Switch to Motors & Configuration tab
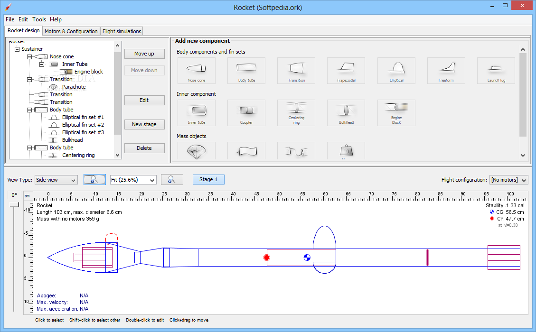Screen dimensions: 536x332 coord(71,31)
